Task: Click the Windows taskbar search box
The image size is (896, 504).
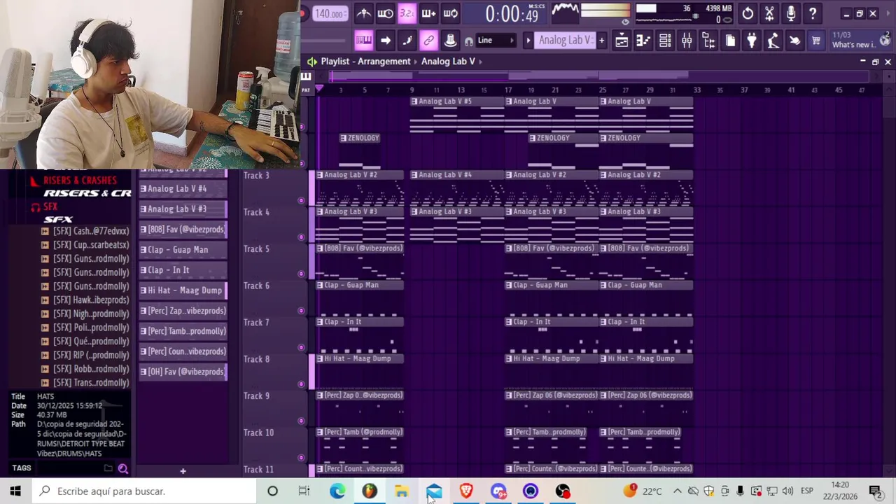Action: point(146,491)
